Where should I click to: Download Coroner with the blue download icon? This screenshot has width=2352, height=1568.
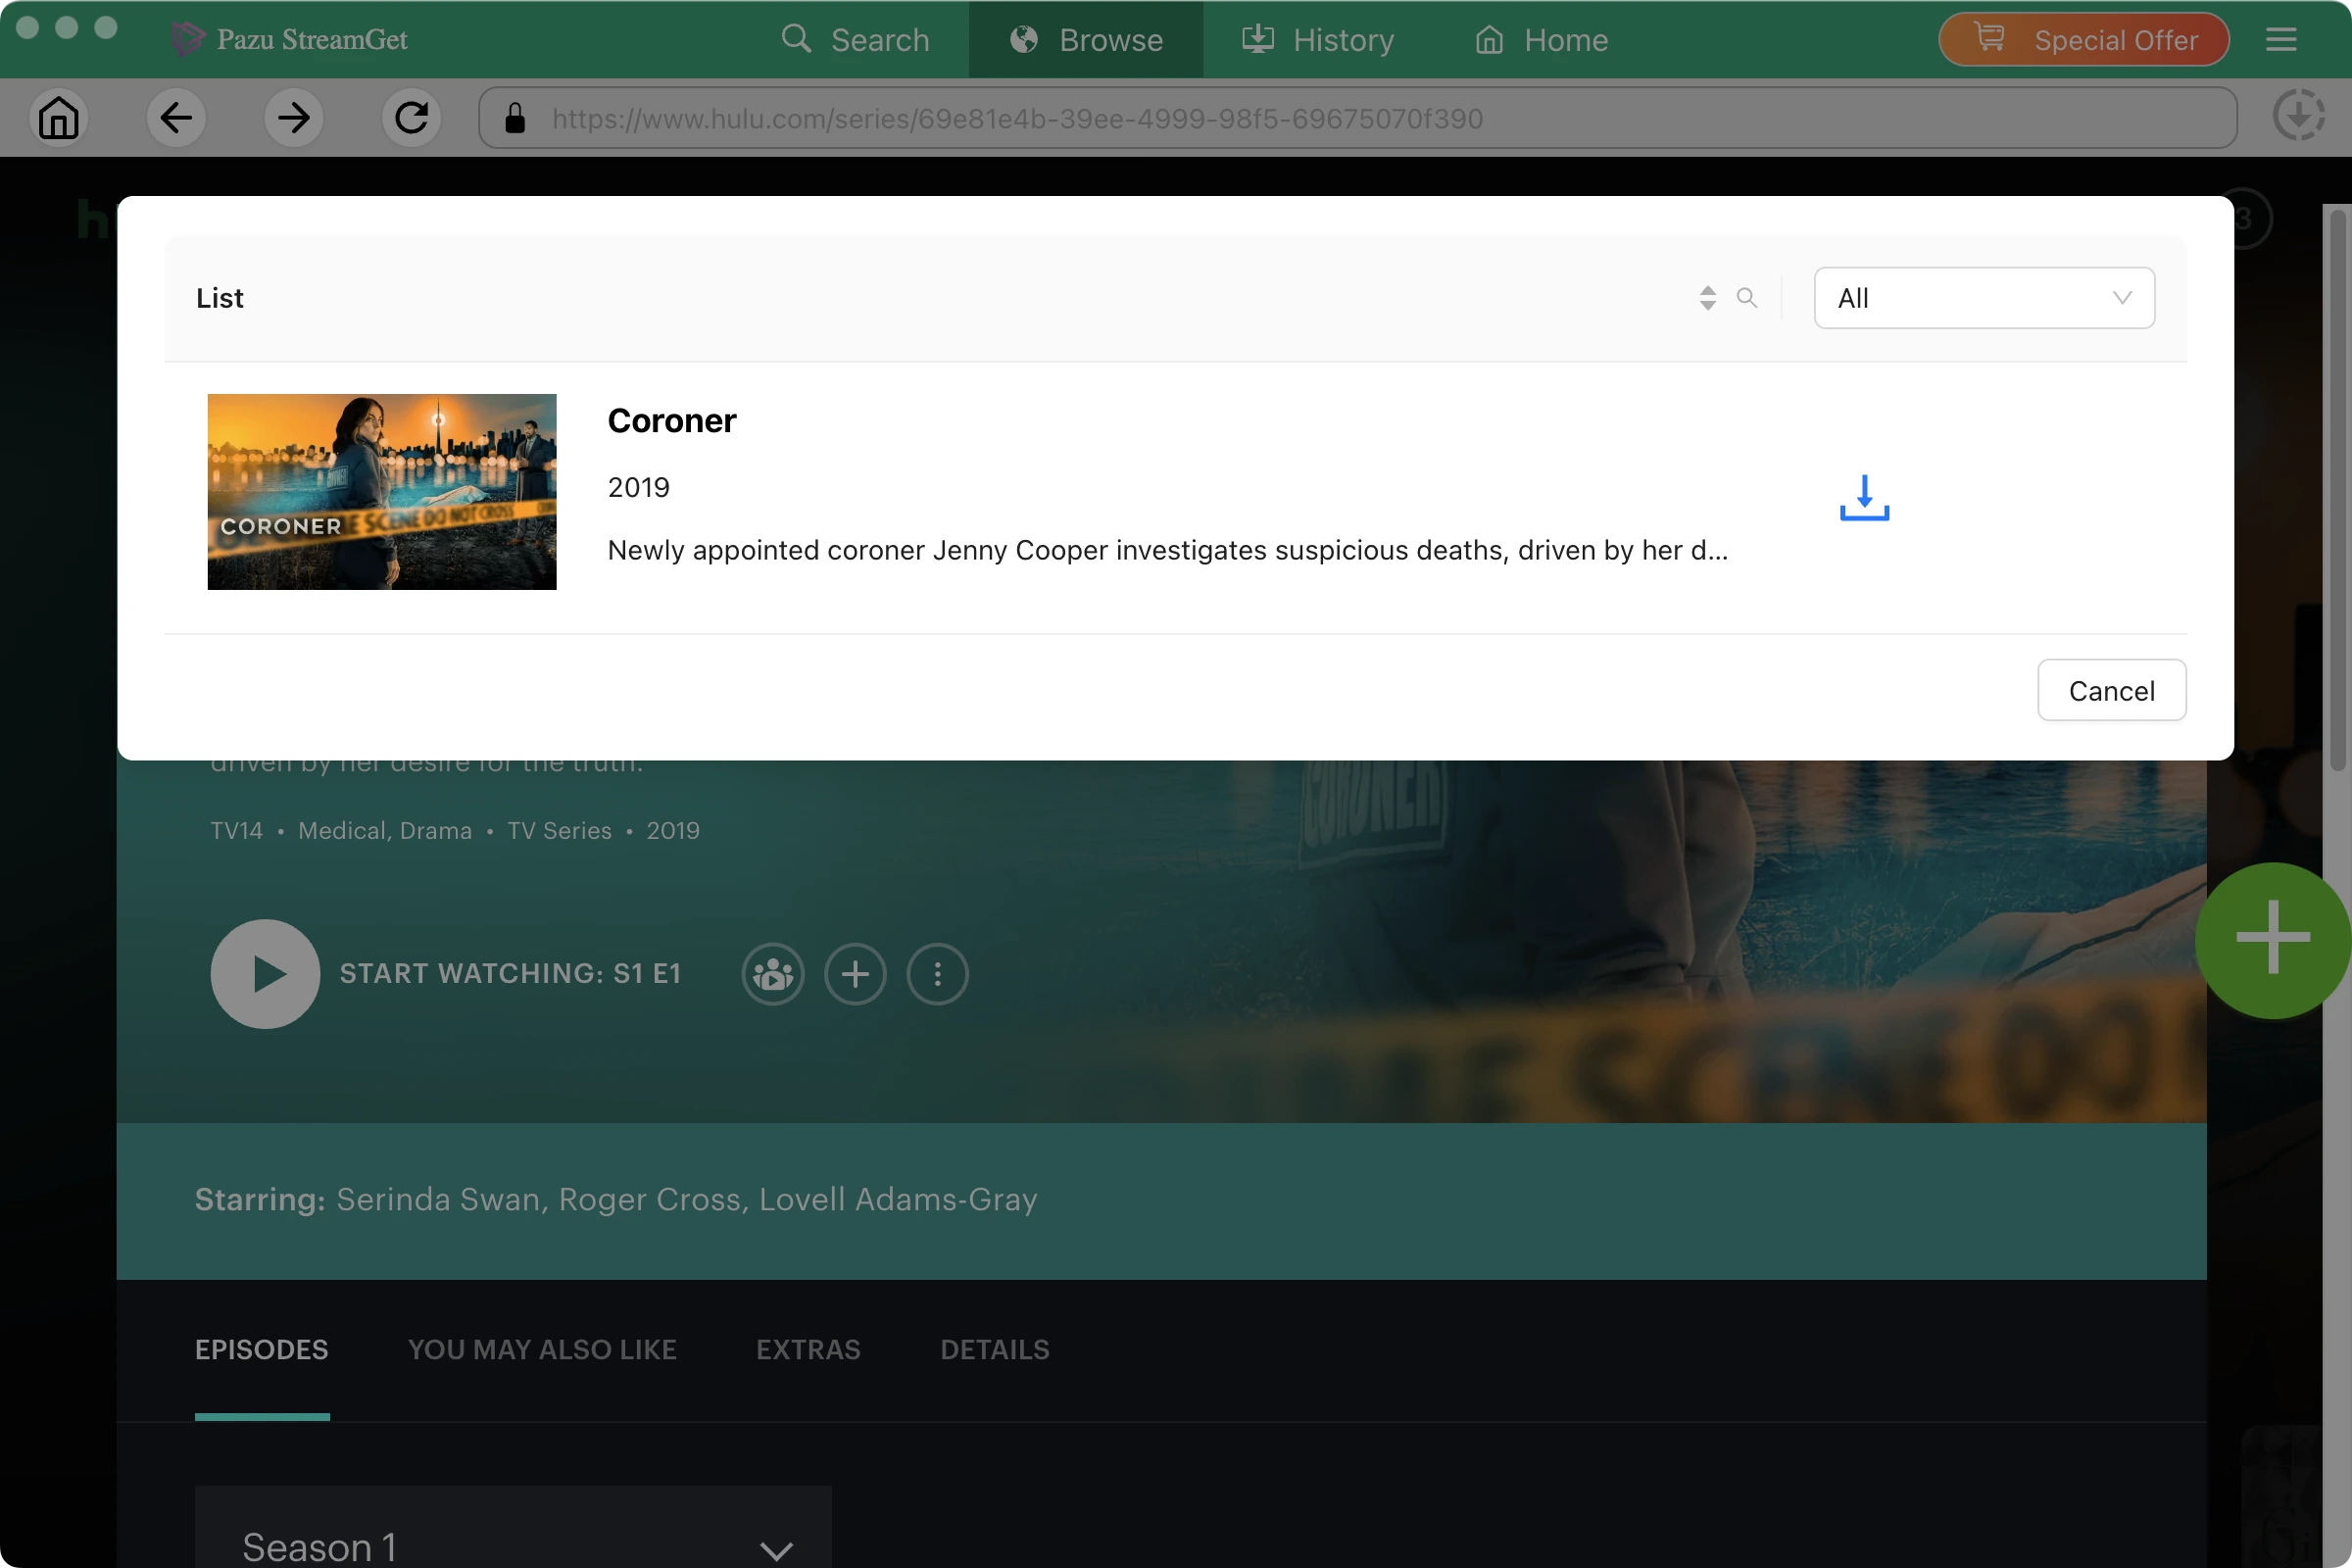[x=1864, y=498]
